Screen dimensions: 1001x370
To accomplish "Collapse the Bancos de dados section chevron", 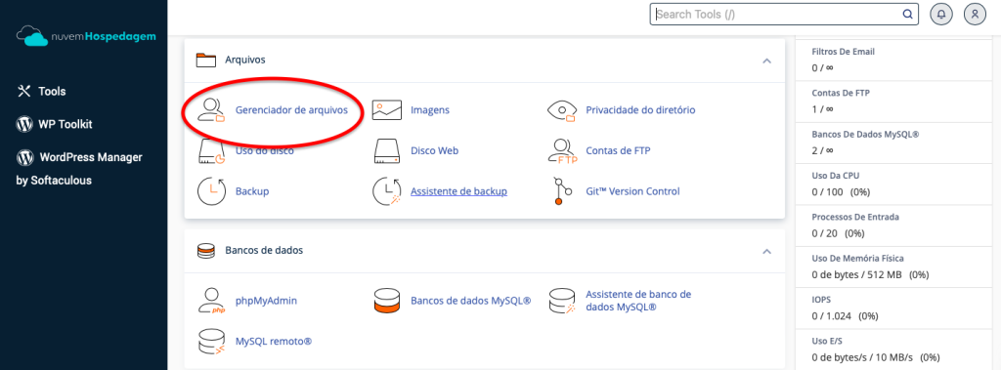I will click(x=766, y=251).
